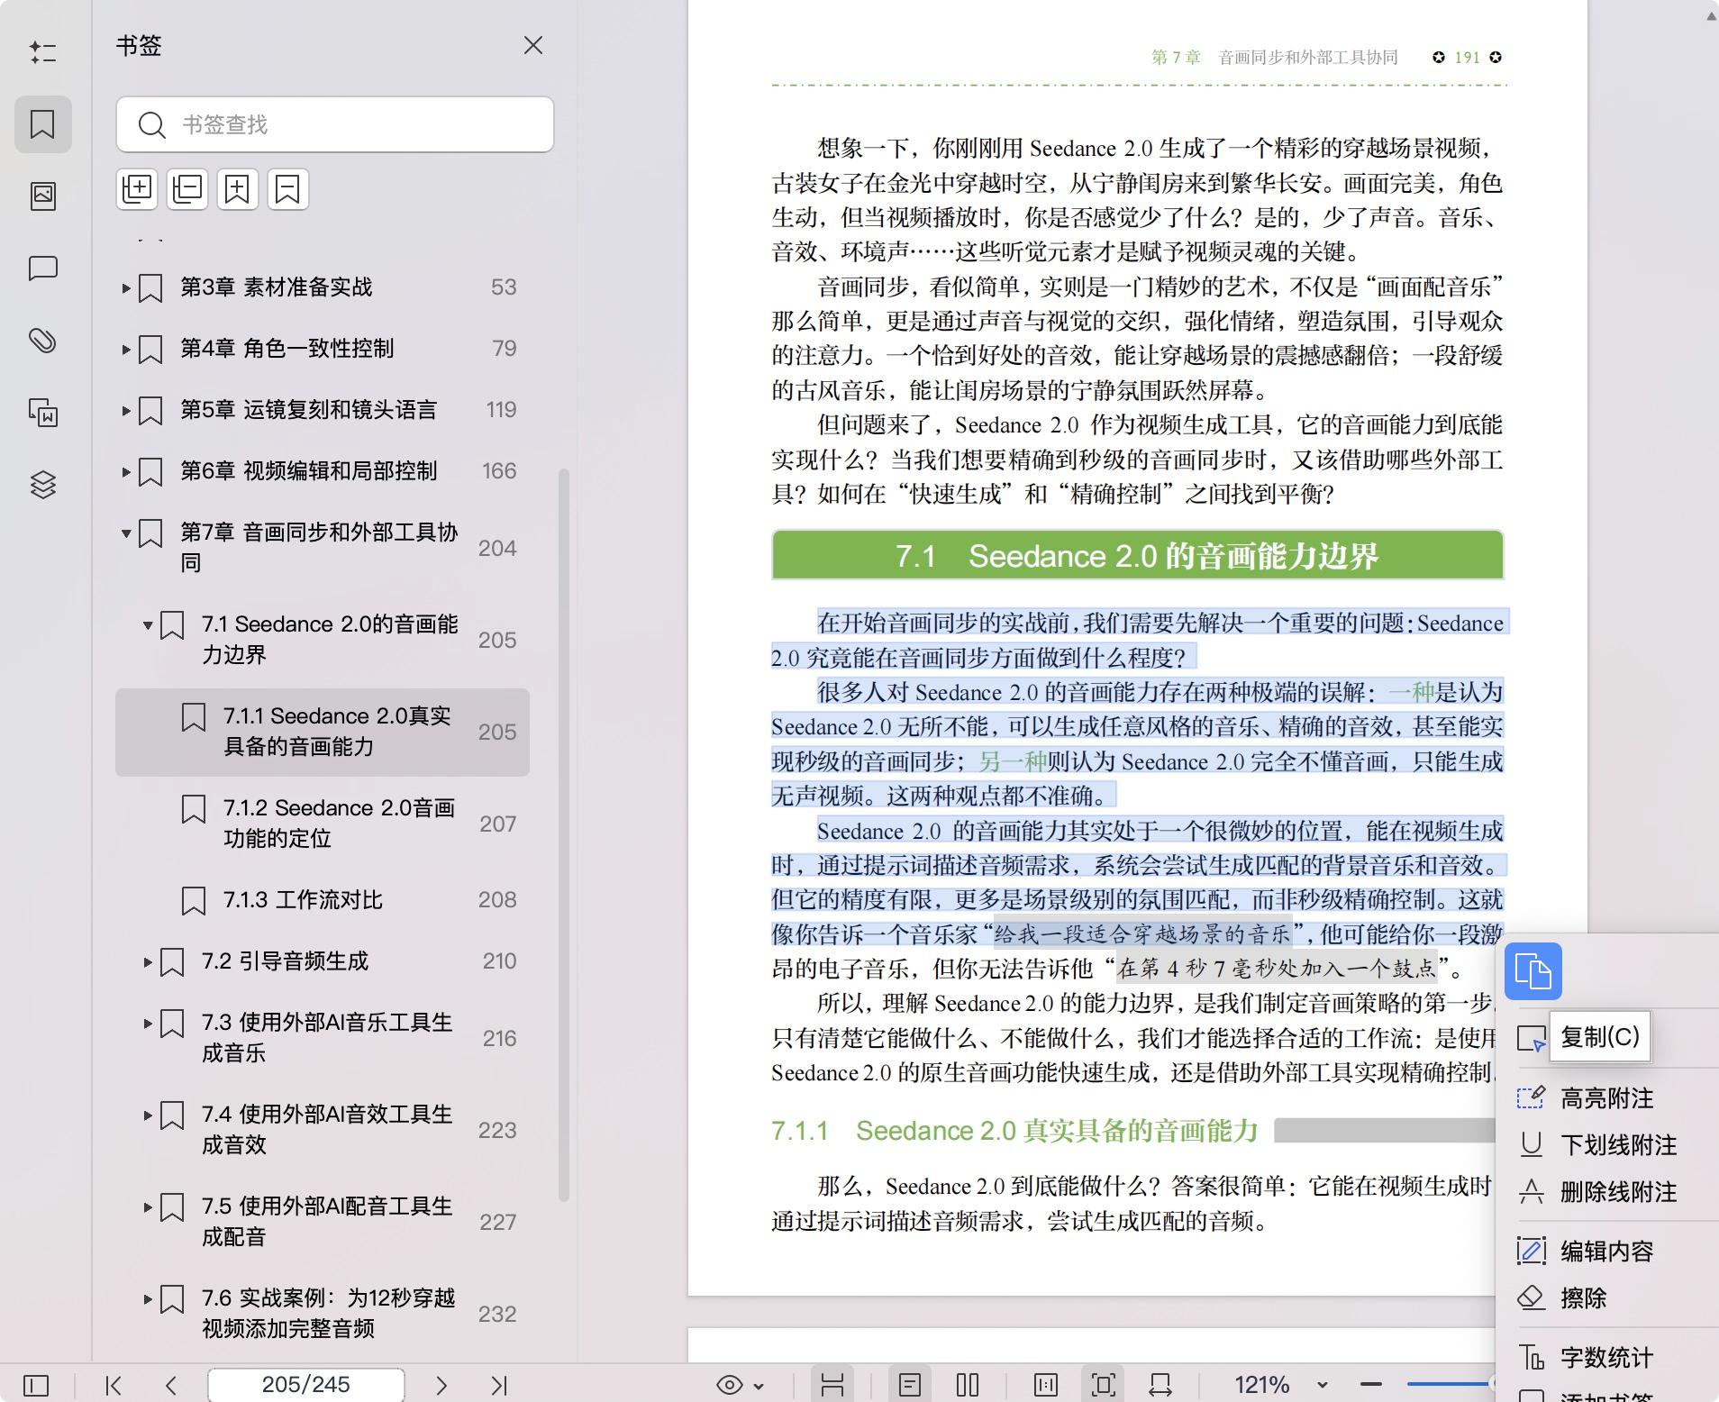Remove bookmark button
The height and width of the screenshot is (1402, 1719).
tap(288, 189)
